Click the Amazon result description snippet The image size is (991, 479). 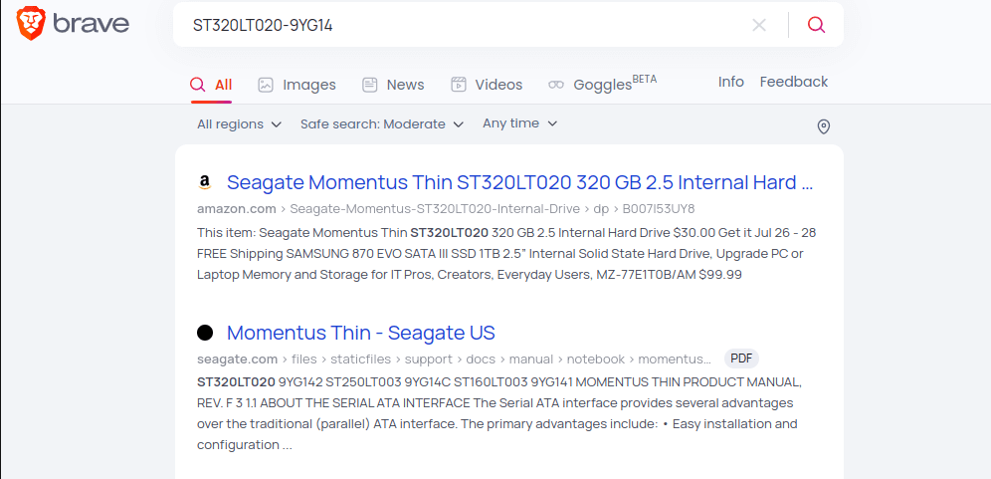tap(506, 254)
